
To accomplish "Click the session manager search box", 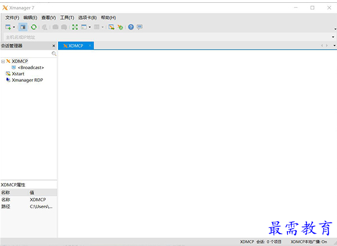I will click(x=26, y=53).
